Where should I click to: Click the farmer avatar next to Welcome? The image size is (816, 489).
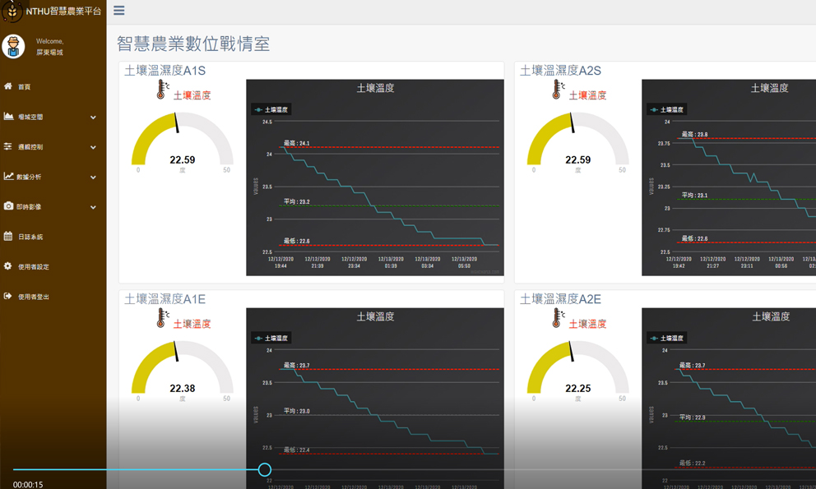(13, 47)
